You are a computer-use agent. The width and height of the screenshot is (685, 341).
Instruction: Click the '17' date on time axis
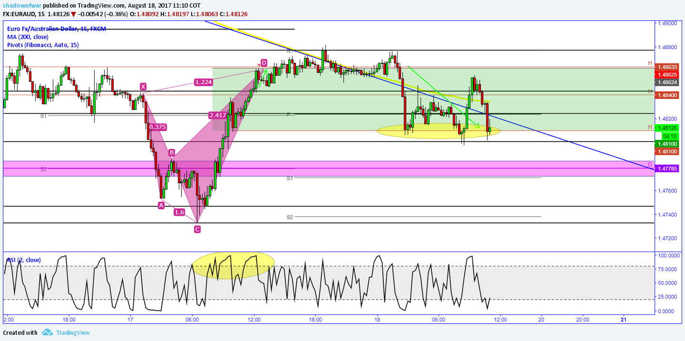coord(130,320)
